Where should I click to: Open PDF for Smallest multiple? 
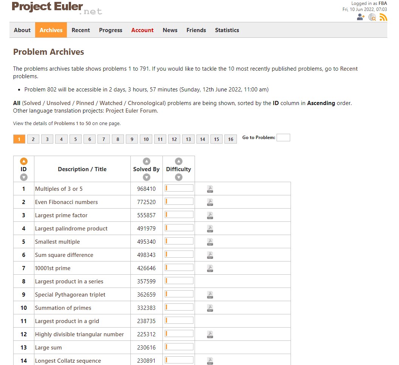[x=210, y=242]
